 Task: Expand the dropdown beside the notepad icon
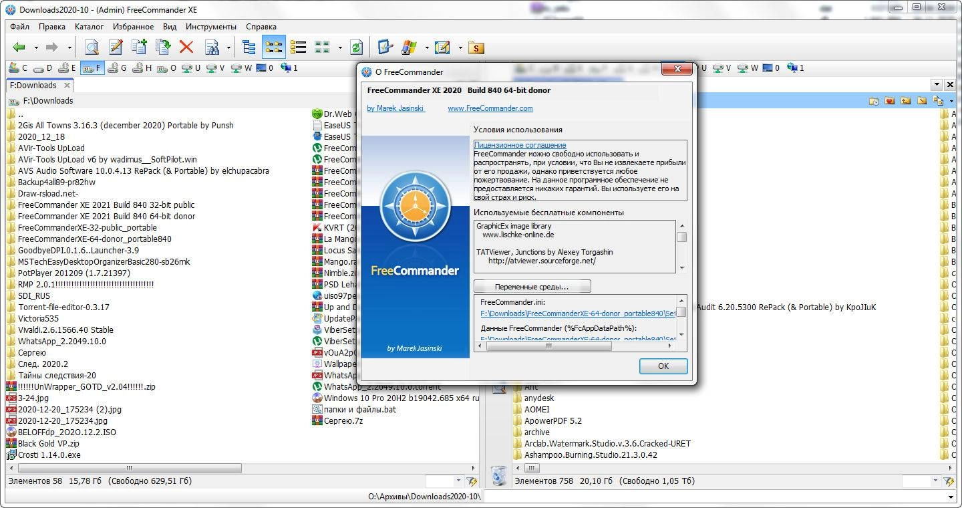(460, 48)
